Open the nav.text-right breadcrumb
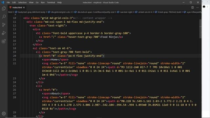Image resolution: width=210 pixels, height=118 pixels. pos(125,12)
